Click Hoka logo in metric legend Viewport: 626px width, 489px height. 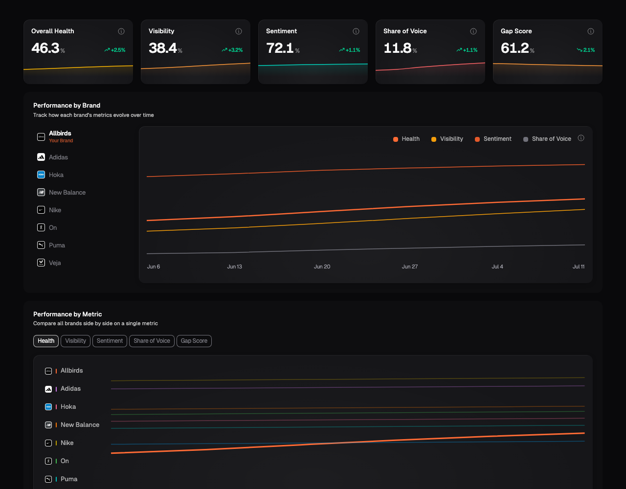click(48, 407)
